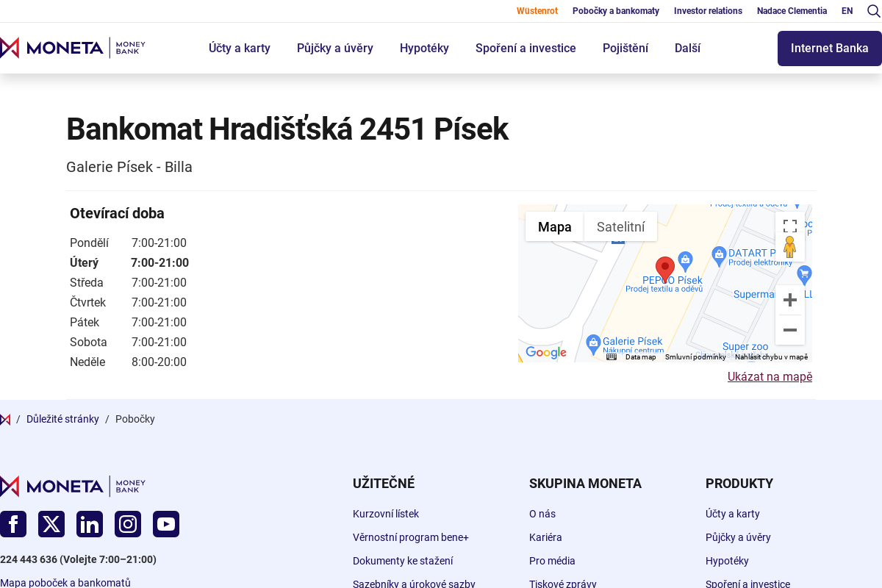This screenshot has width=882, height=588.
Task: Expand the Účty a karty menu
Action: (x=240, y=49)
